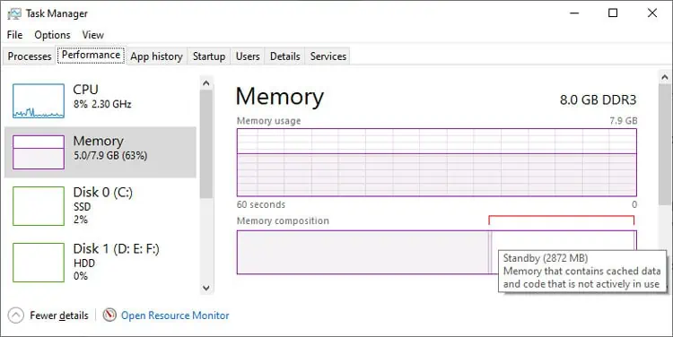Click the Resource Monitor gauge icon
This screenshot has width=673, height=337.
click(109, 315)
